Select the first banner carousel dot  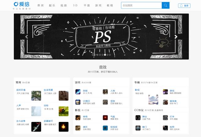[x=93, y=55]
